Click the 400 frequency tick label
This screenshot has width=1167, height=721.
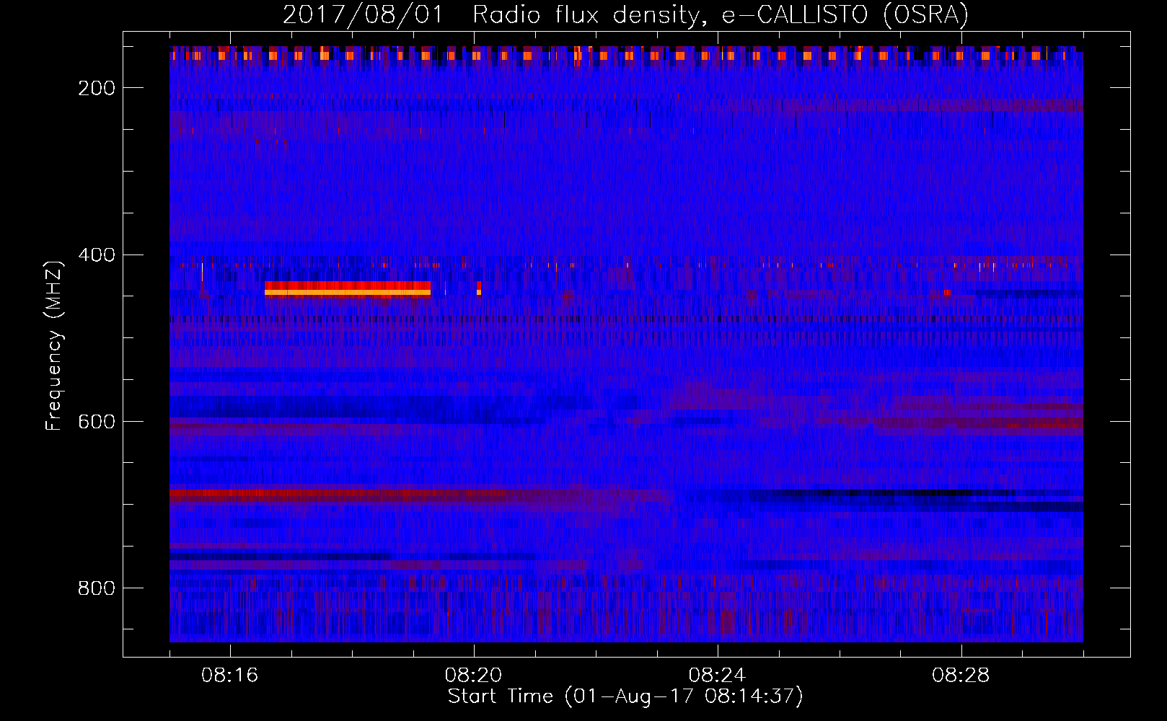97,255
